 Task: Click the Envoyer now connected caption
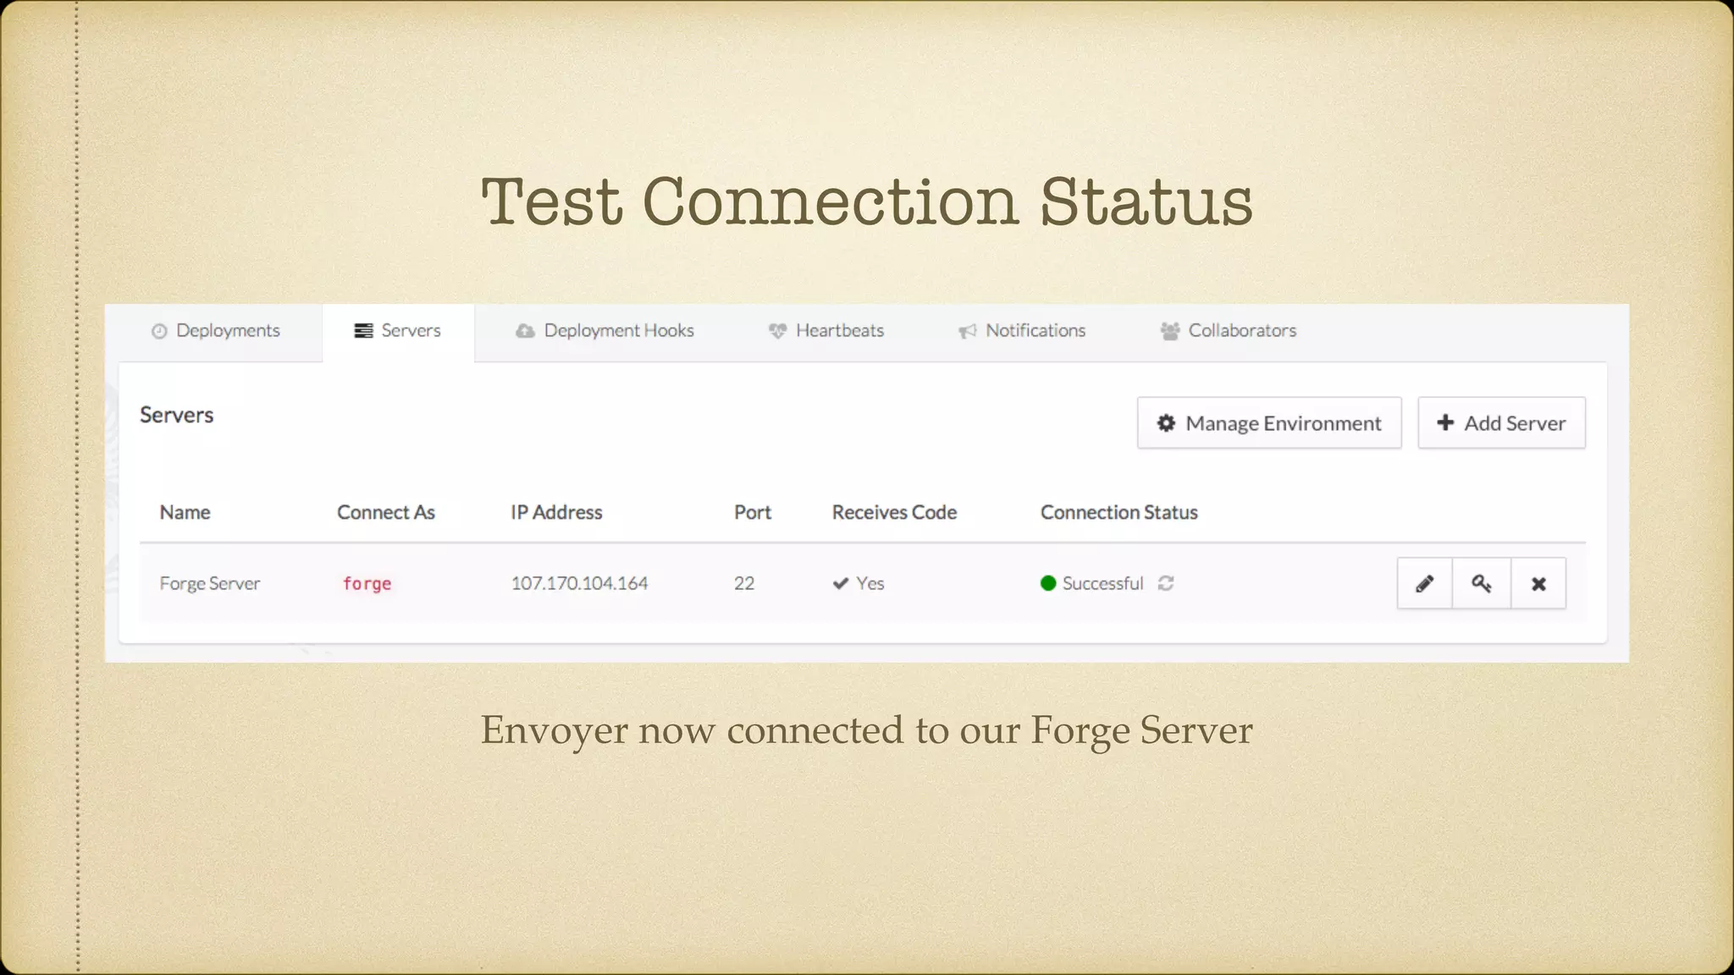click(867, 730)
